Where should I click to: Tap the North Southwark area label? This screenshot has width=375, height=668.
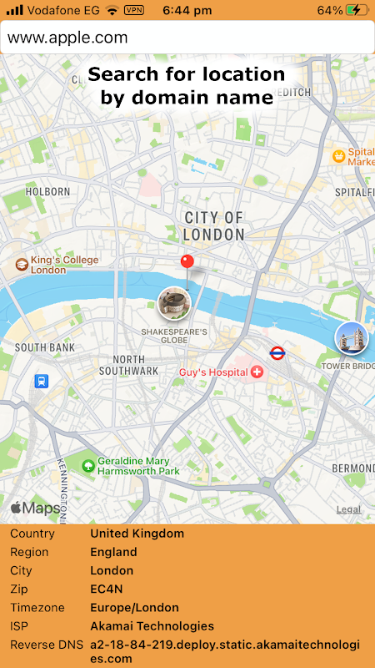[129, 365]
